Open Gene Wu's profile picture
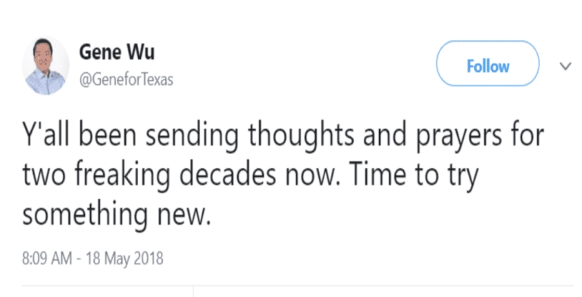The width and height of the screenshot is (582, 297). click(45, 65)
